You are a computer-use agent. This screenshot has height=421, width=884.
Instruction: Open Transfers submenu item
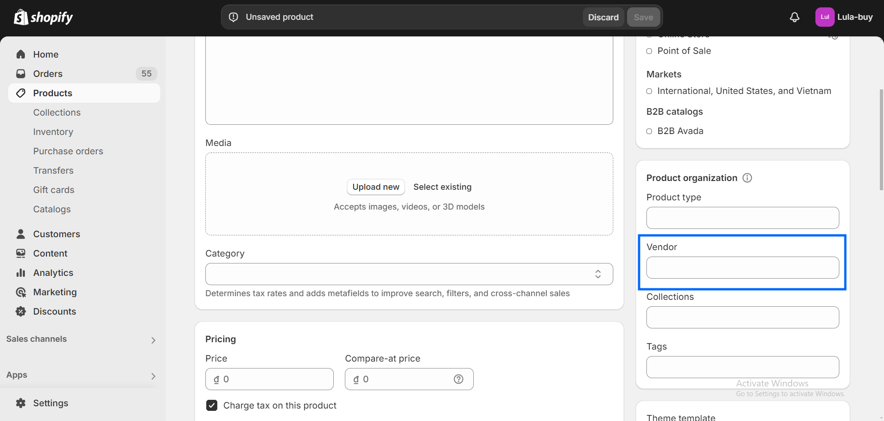(x=53, y=170)
